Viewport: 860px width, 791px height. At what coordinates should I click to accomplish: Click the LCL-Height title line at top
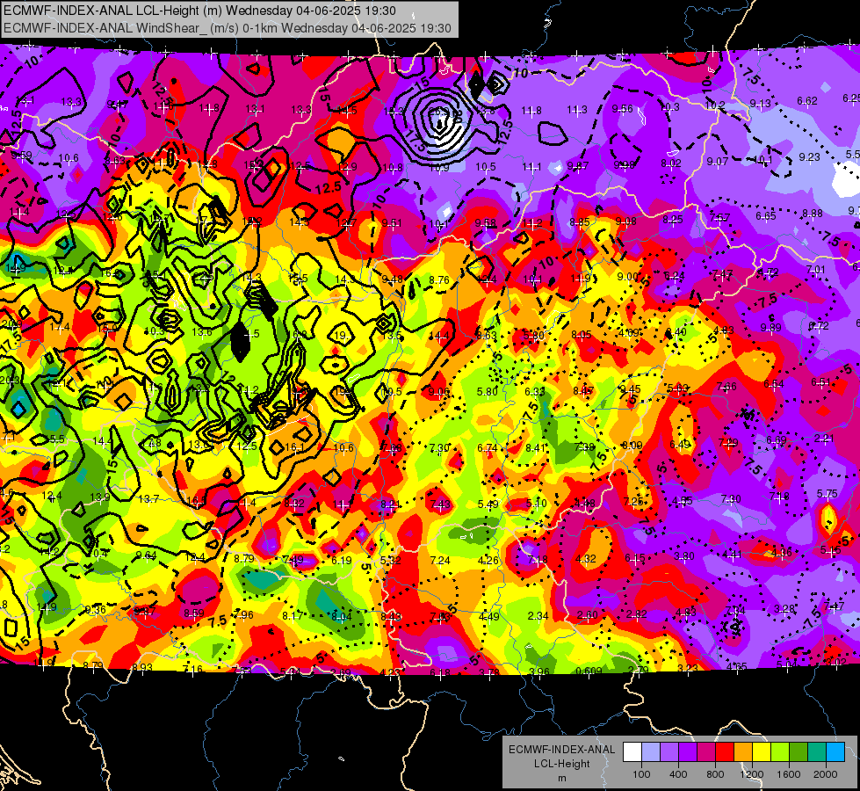(199, 11)
